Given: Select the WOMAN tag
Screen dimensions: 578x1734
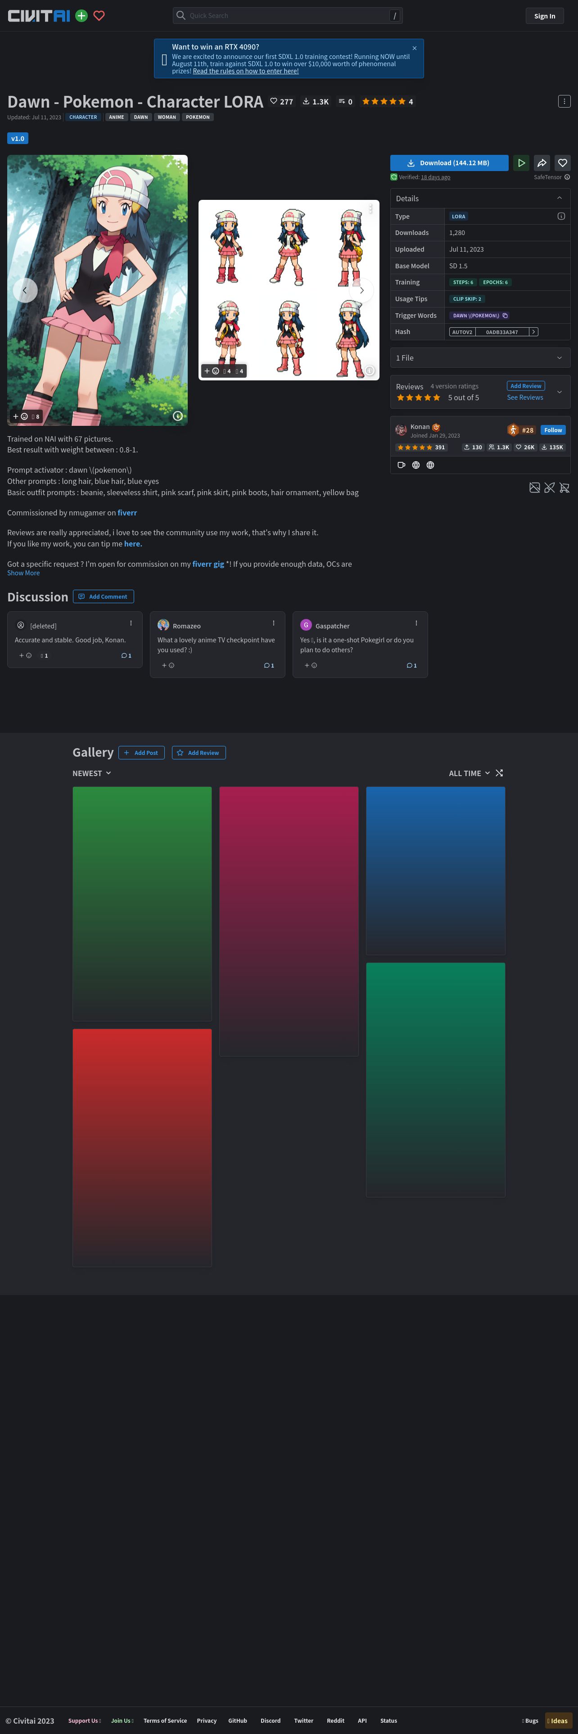Looking at the screenshot, I should click(167, 117).
